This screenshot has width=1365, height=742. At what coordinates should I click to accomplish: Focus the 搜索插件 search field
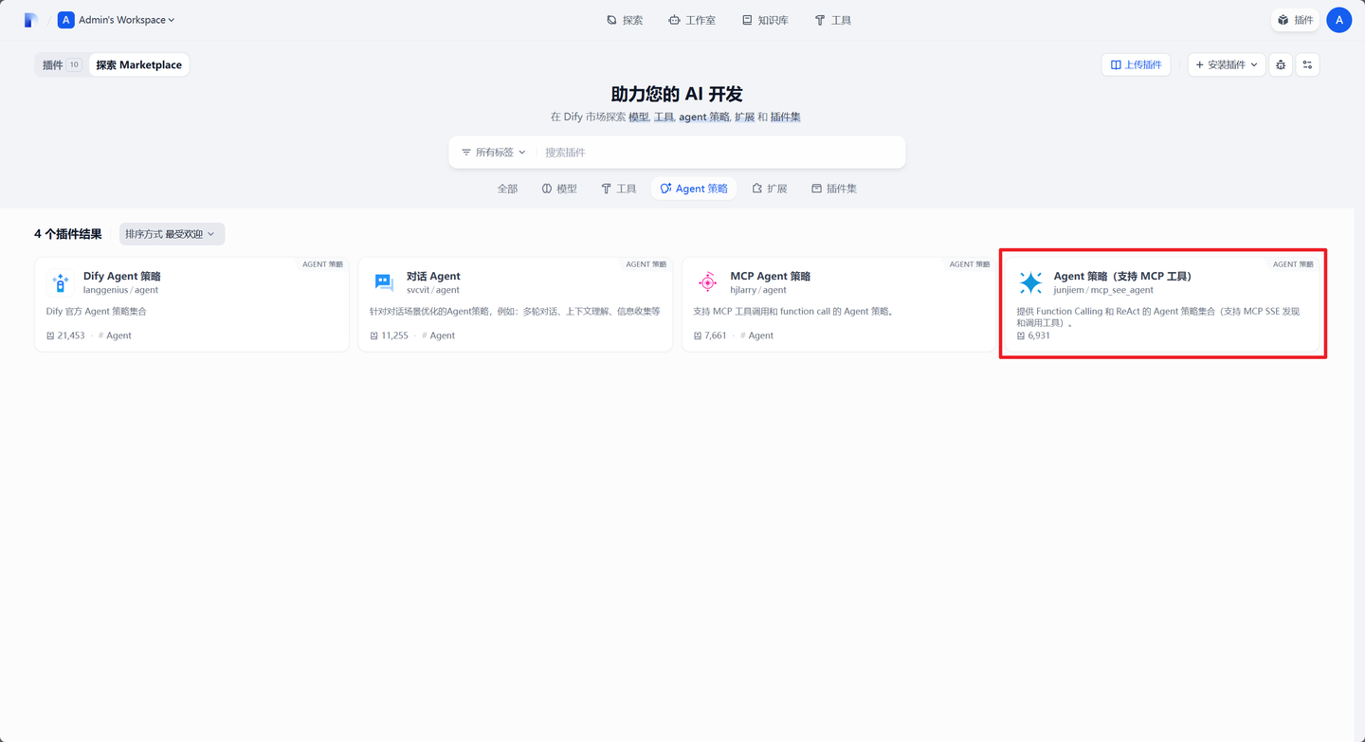coord(720,153)
